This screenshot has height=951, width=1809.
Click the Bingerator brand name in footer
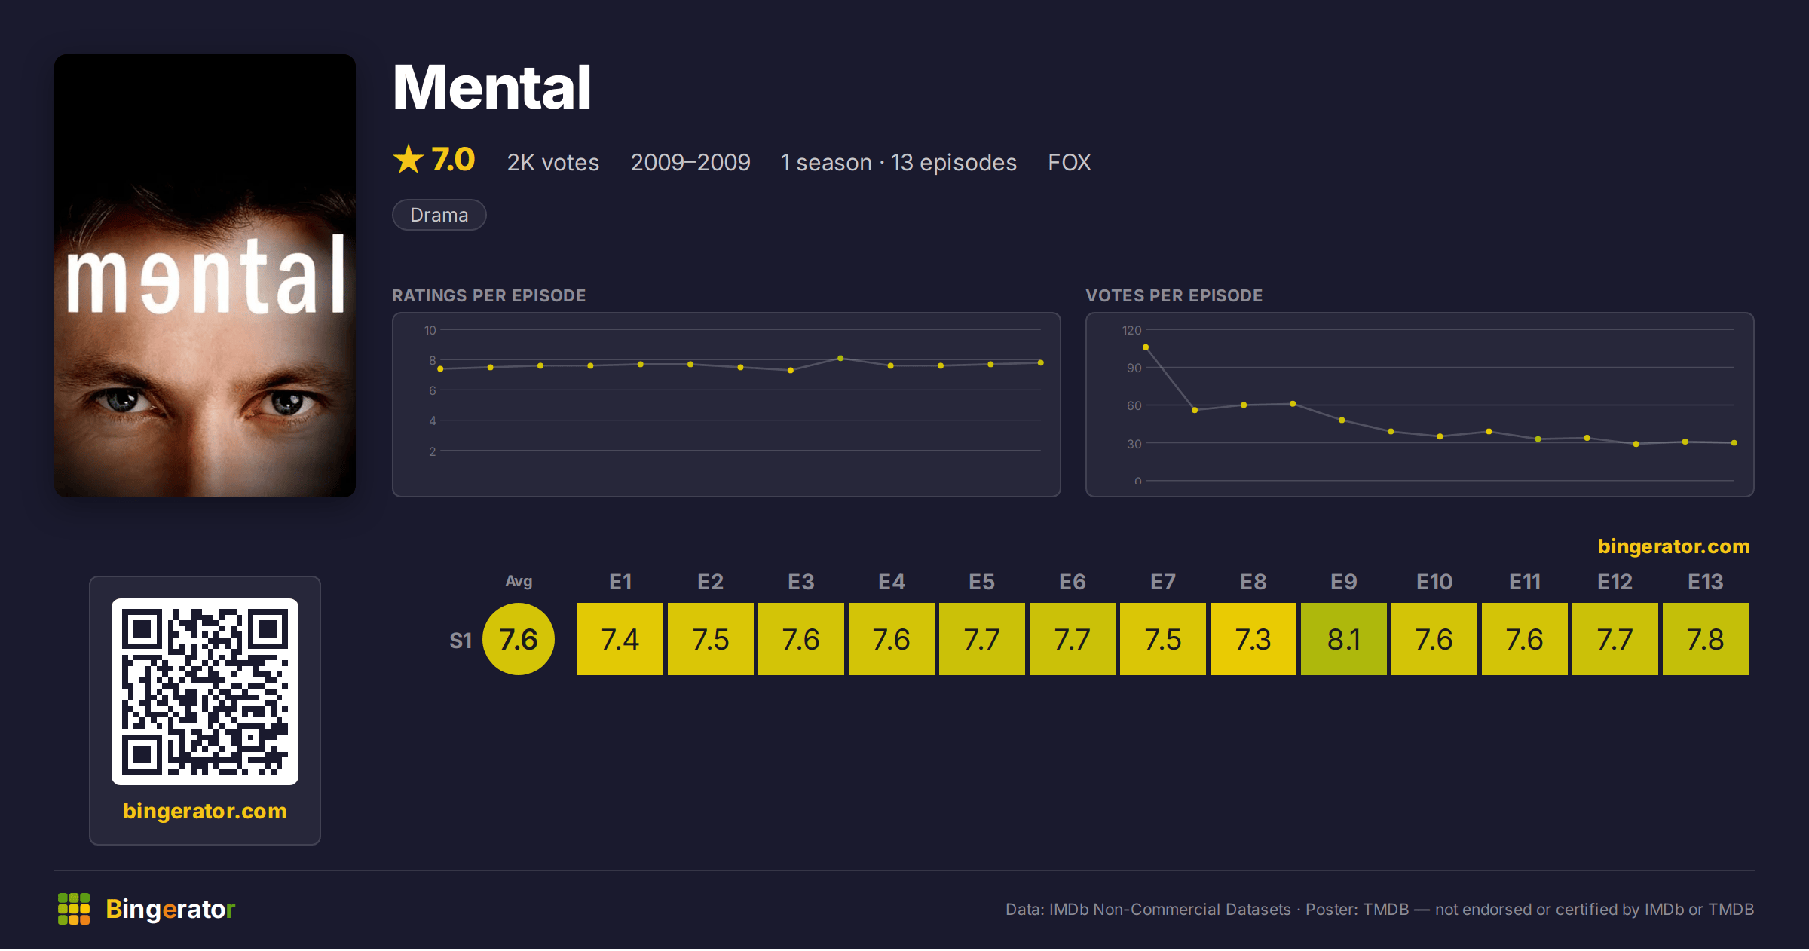coord(170,909)
